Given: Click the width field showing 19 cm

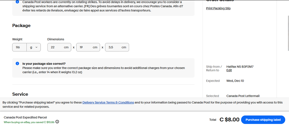Looking at the screenshot, I should pyautogui.click(x=88, y=47).
